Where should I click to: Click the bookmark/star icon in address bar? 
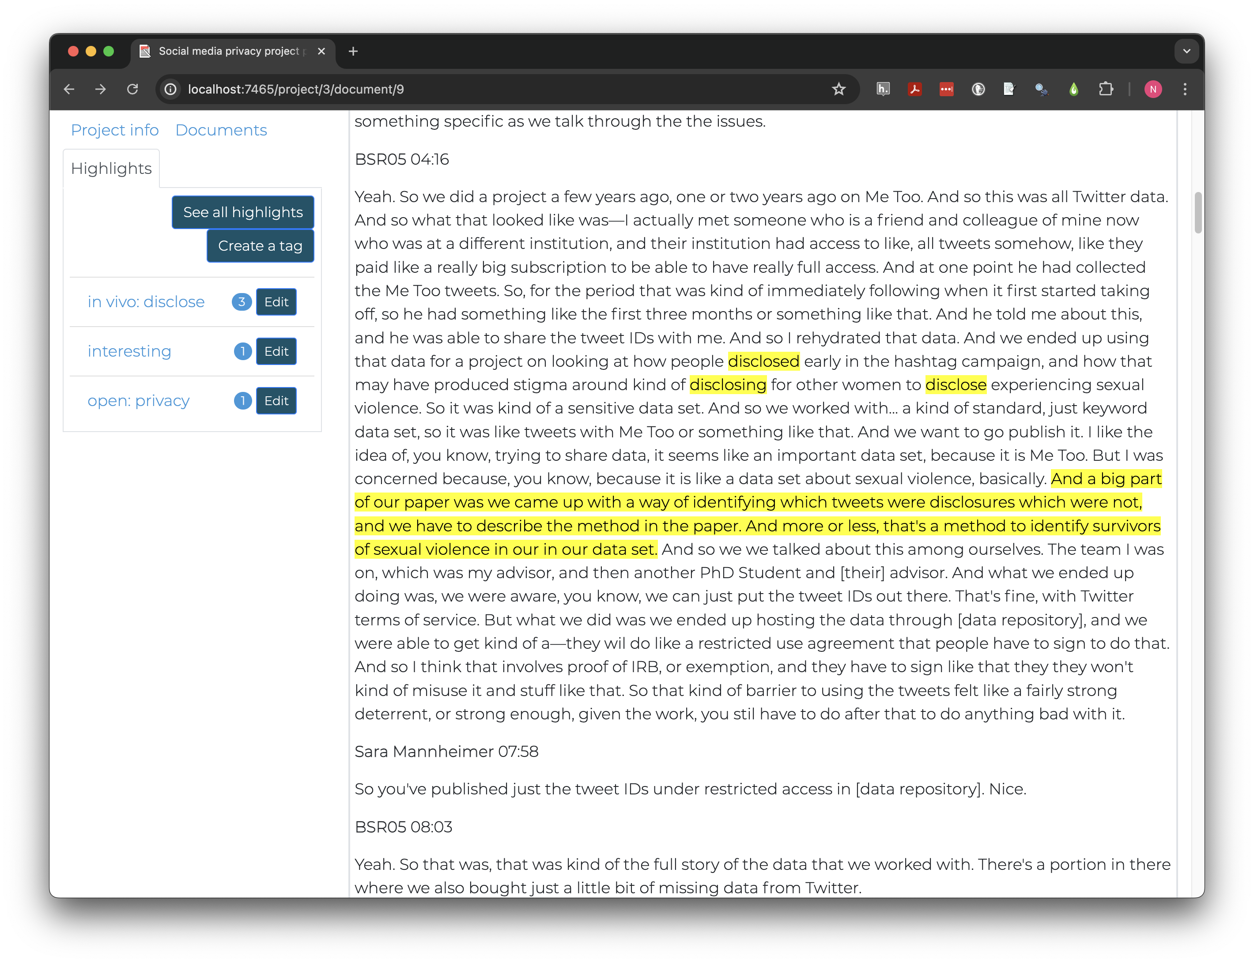pyautogui.click(x=838, y=89)
